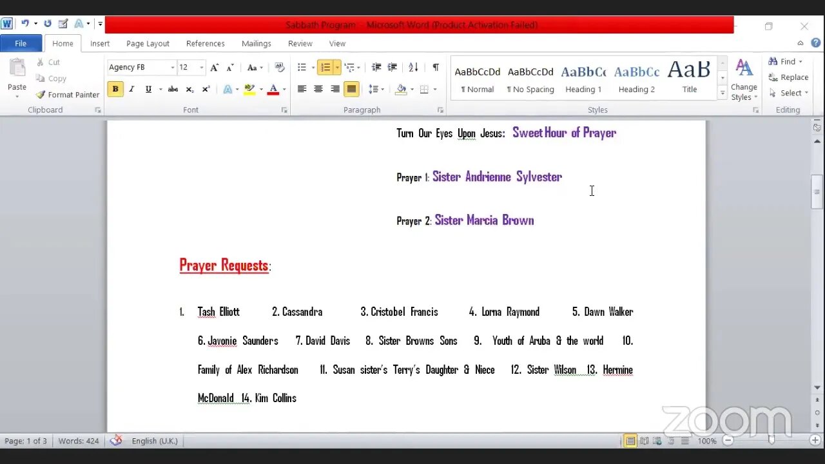825x464 pixels.
Task: Click the Words: 424 count in status bar
Action: pyautogui.click(x=79, y=441)
